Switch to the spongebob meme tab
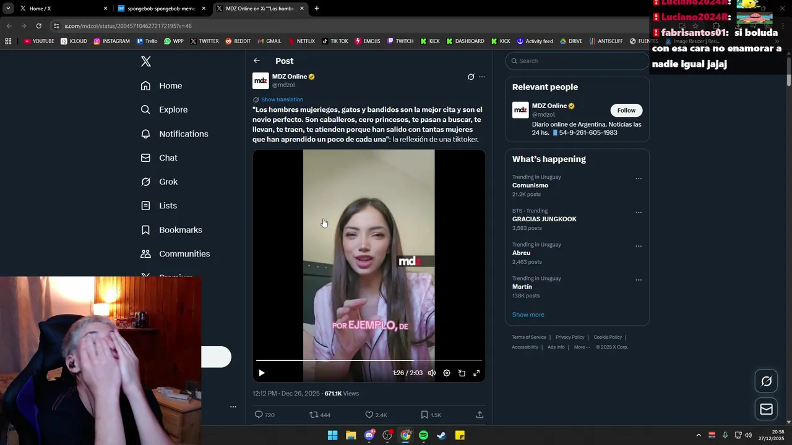The width and height of the screenshot is (792, 445). 161,9
